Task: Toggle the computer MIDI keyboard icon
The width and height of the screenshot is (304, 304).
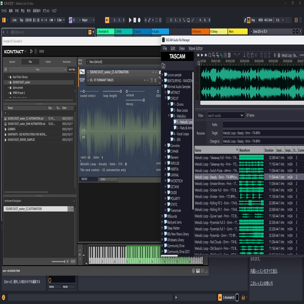Action: (249, 20)
